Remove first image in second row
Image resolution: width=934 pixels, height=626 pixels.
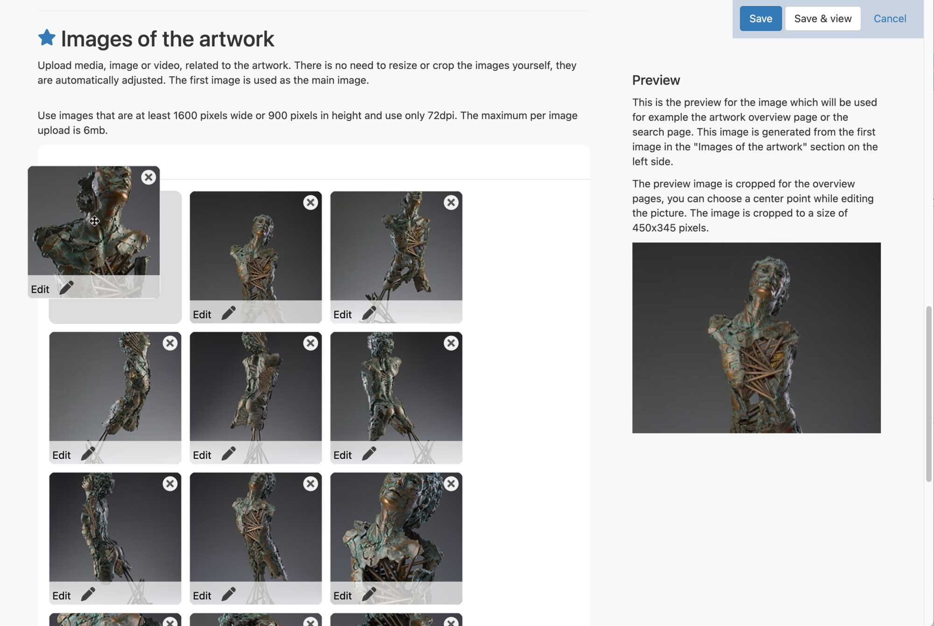click(x=170, y=343)
